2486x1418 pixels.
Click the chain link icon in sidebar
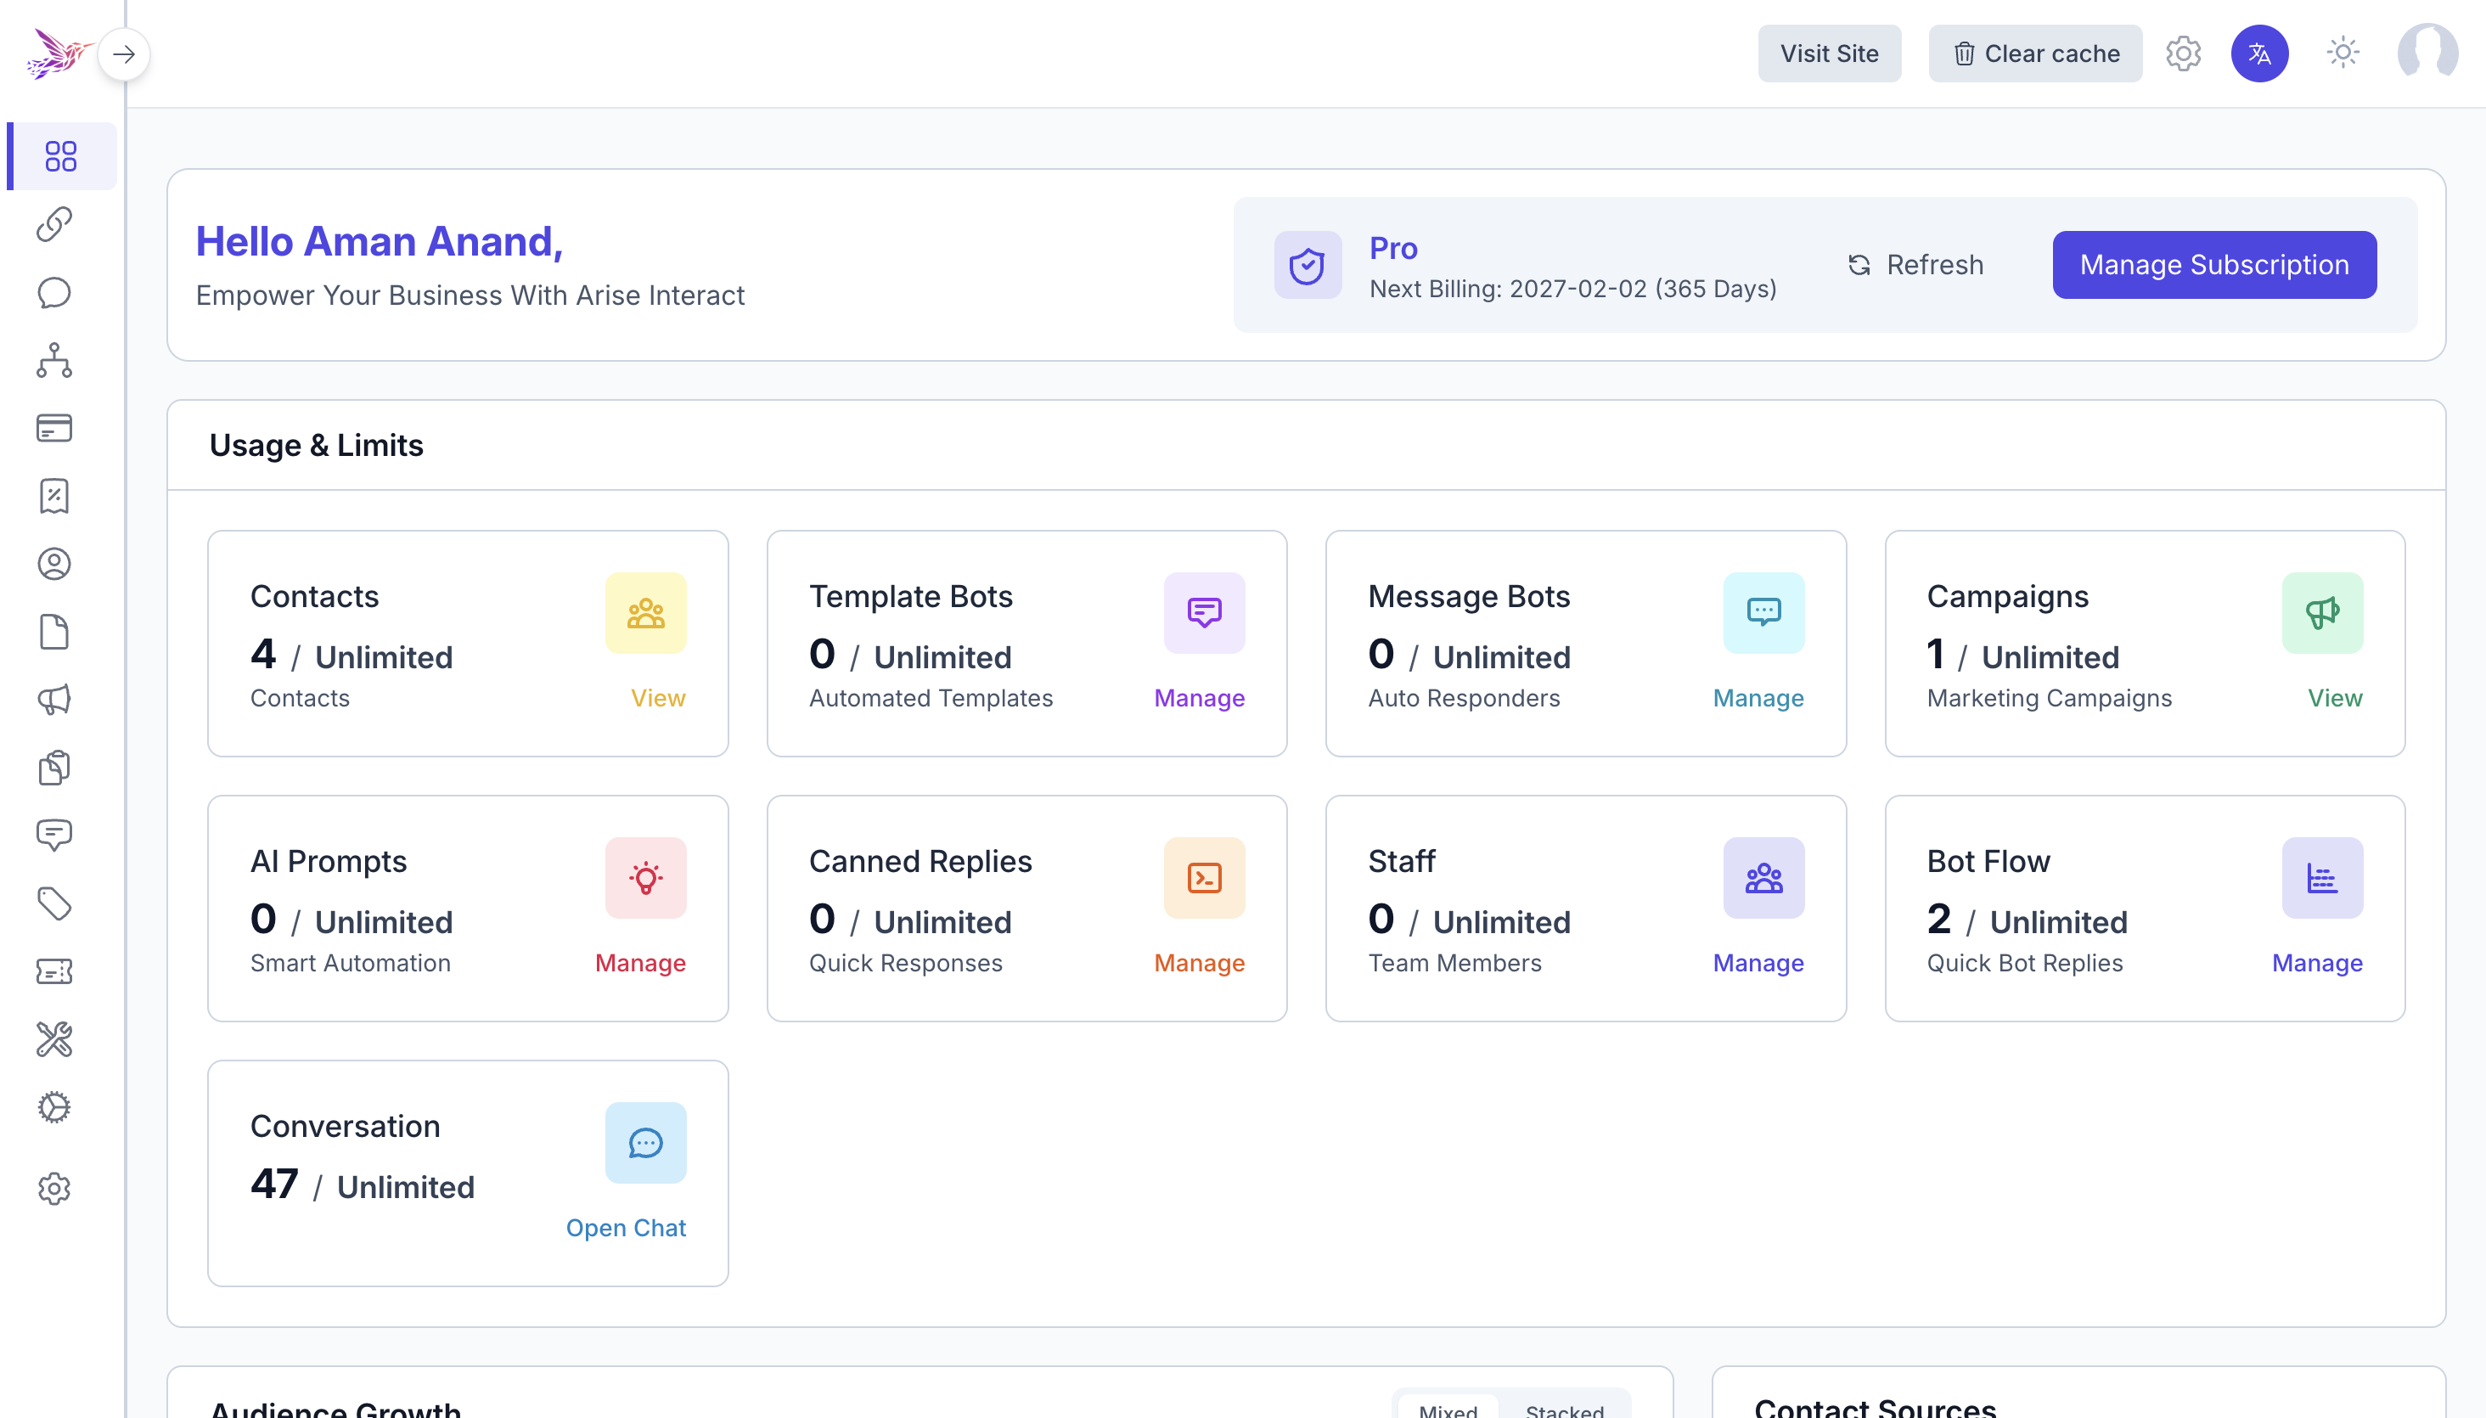pyautogui.click(x=54, y=224)
